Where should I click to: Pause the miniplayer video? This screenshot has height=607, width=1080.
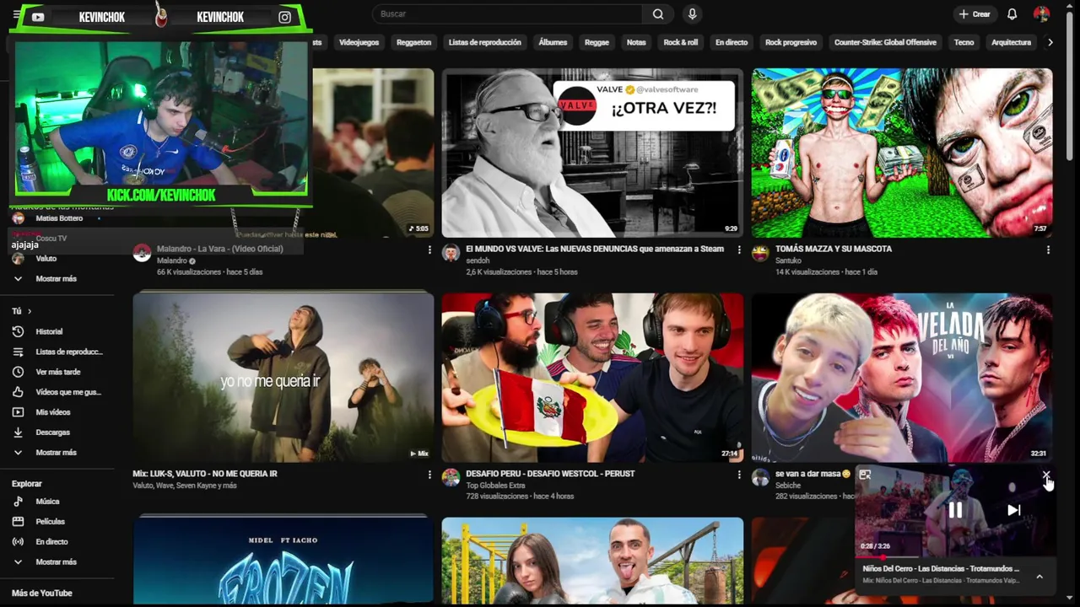(x=955, y=510)
